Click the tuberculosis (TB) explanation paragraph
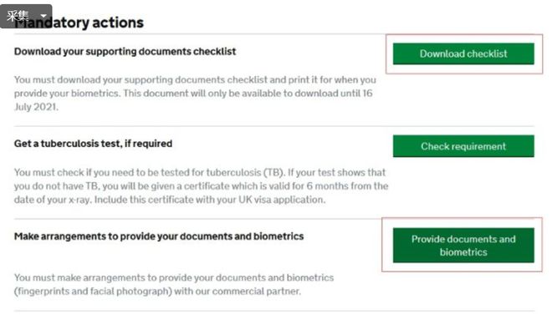Viewport: 552px width, 320px height. (x=201, y=186)
